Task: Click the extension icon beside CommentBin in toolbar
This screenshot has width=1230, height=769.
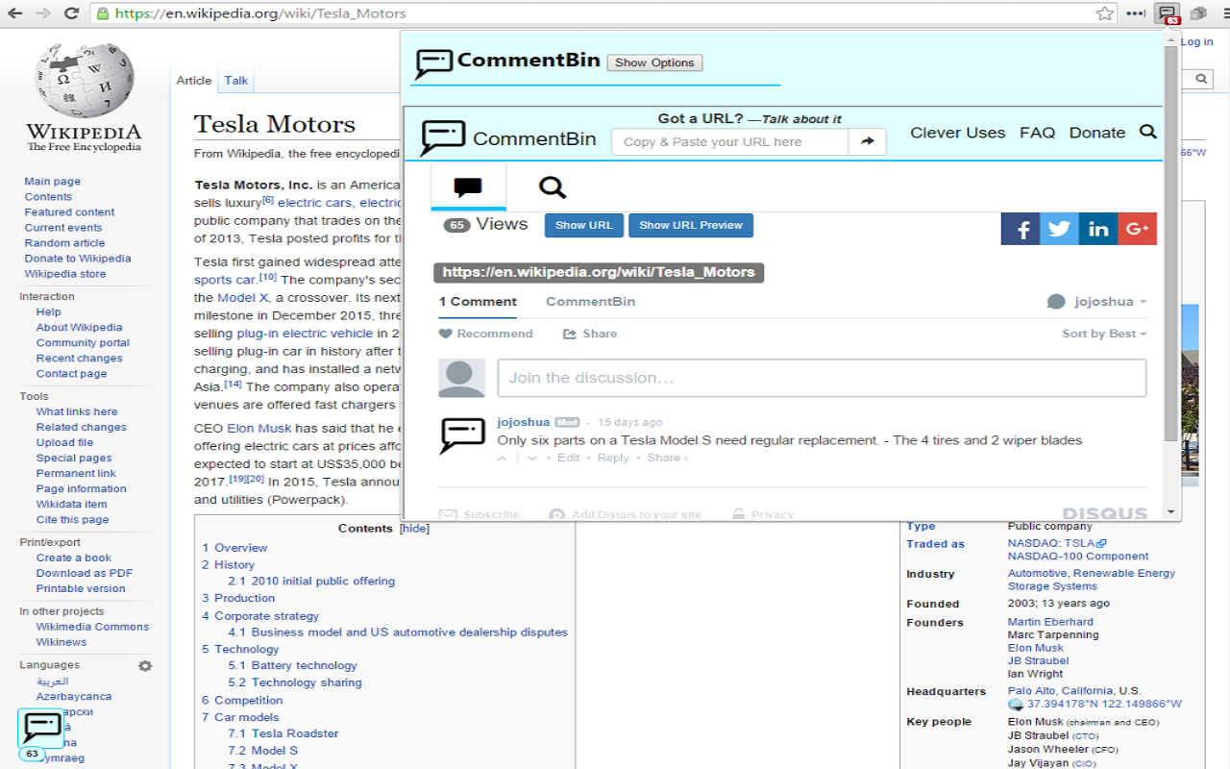Action: pyautogui.click(x=1198, y=13)
